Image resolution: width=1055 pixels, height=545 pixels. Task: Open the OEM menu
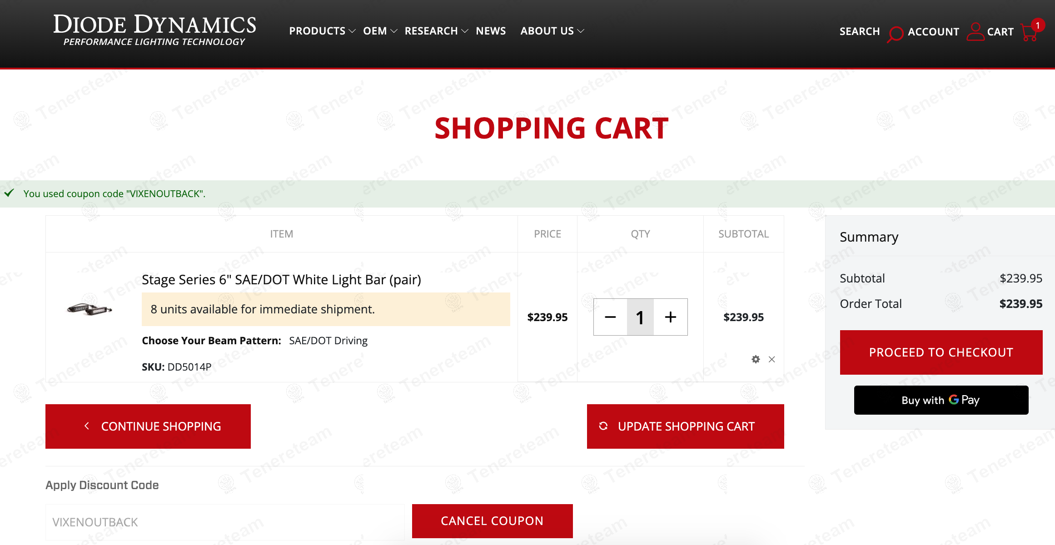[x=375, y=31]
